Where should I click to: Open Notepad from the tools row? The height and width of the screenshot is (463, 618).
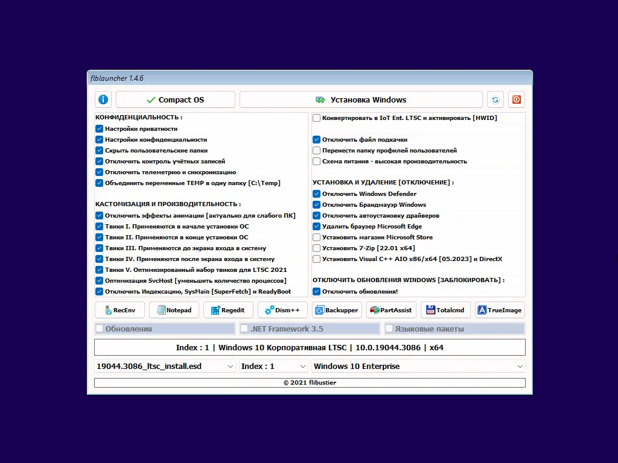[x=174, y=309]
